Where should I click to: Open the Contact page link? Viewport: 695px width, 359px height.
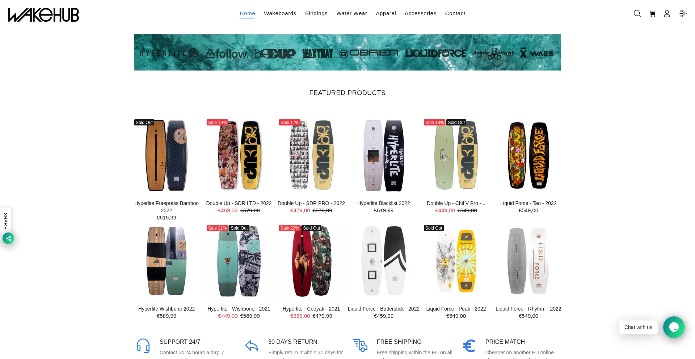tap(455, 13)
